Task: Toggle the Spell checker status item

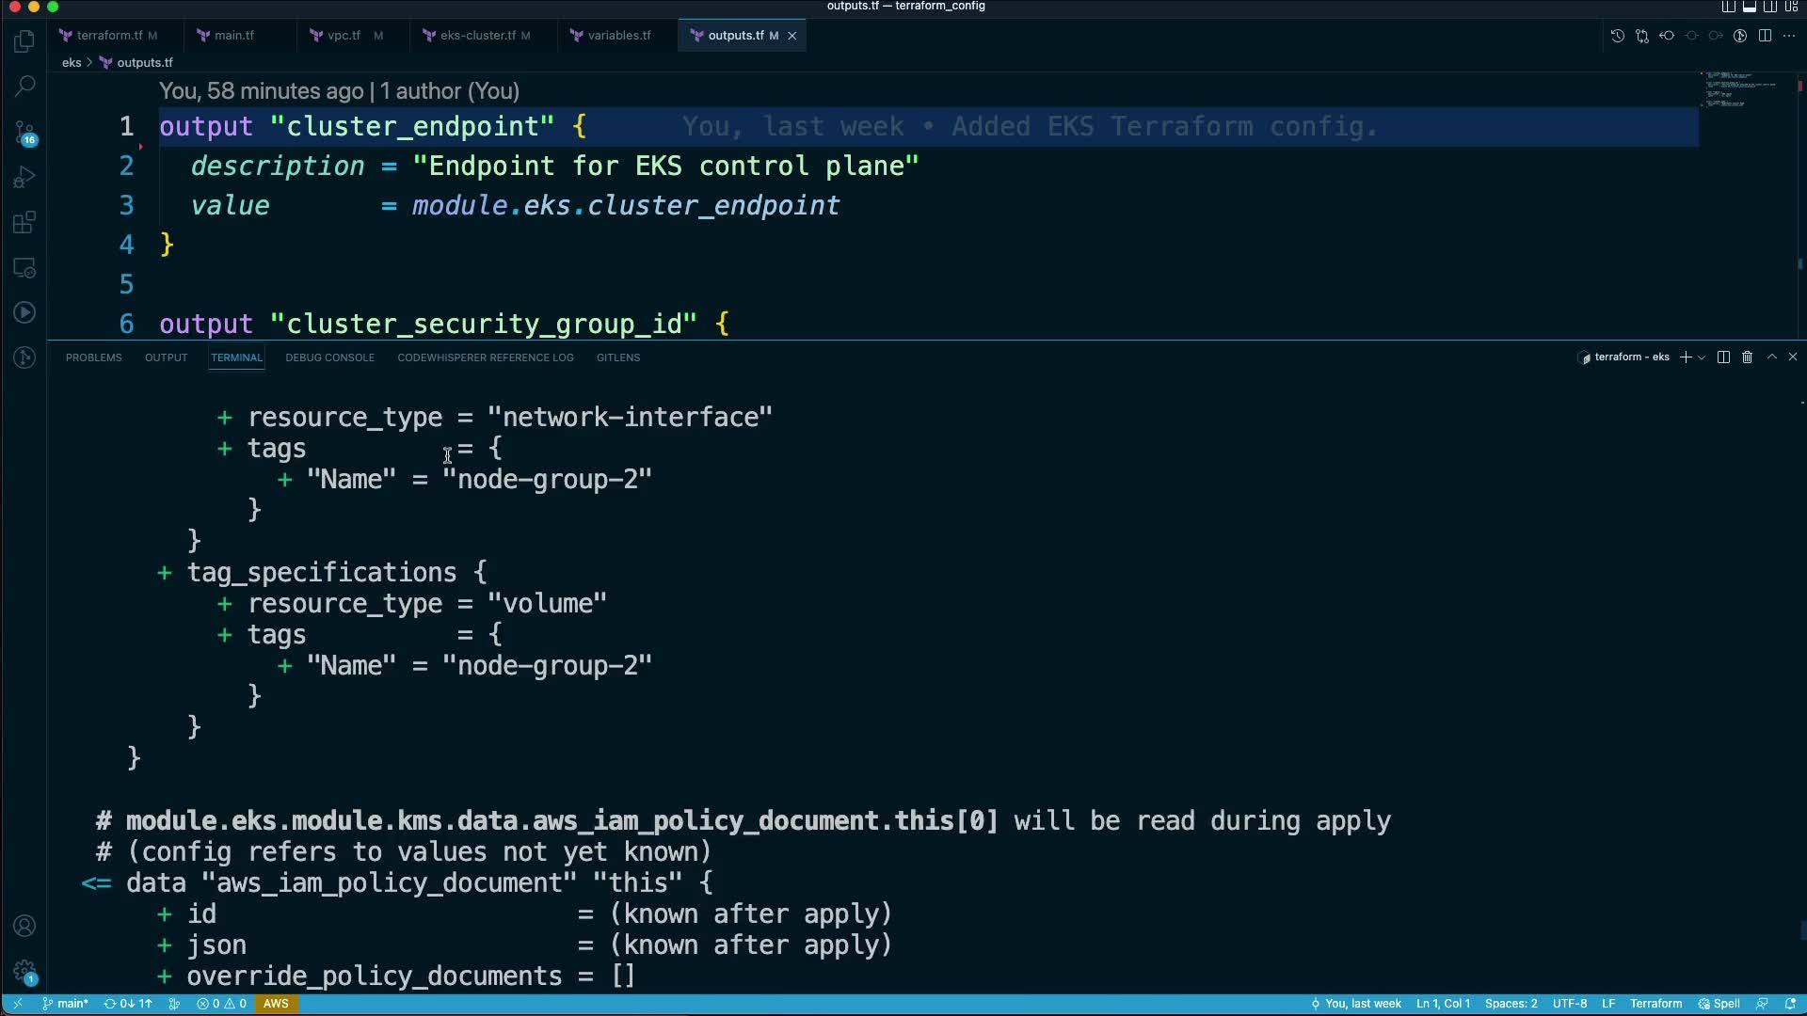Action: (x=1719, y=1004)
